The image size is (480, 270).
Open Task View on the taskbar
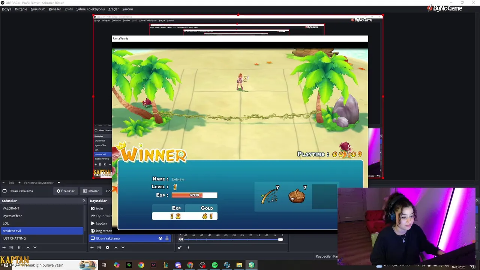click(x=104, y=265)
